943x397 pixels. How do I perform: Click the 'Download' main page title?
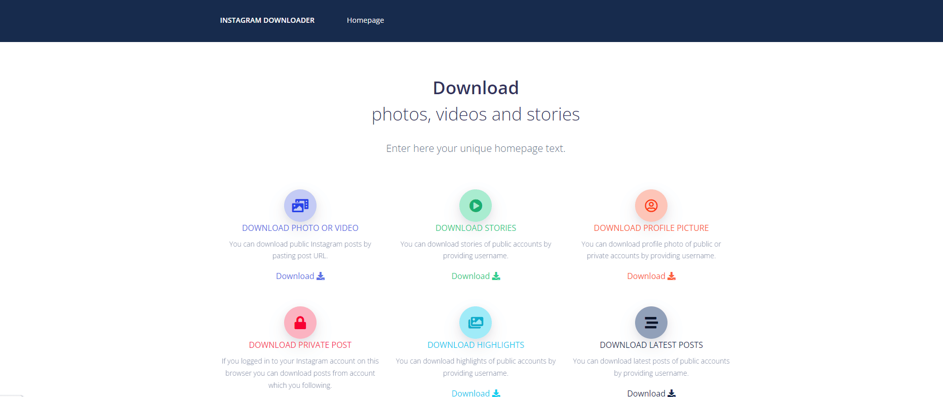[x=476, y=88]
